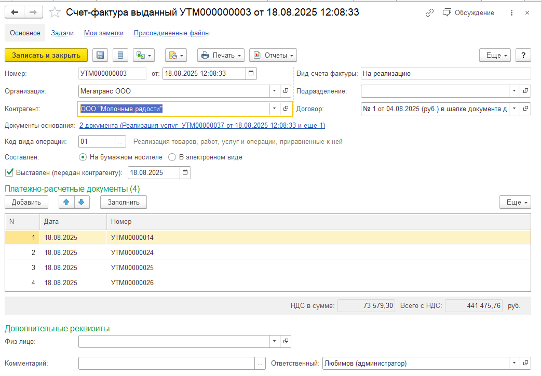Select В электронном виде radio option

[x=172, y=157]
